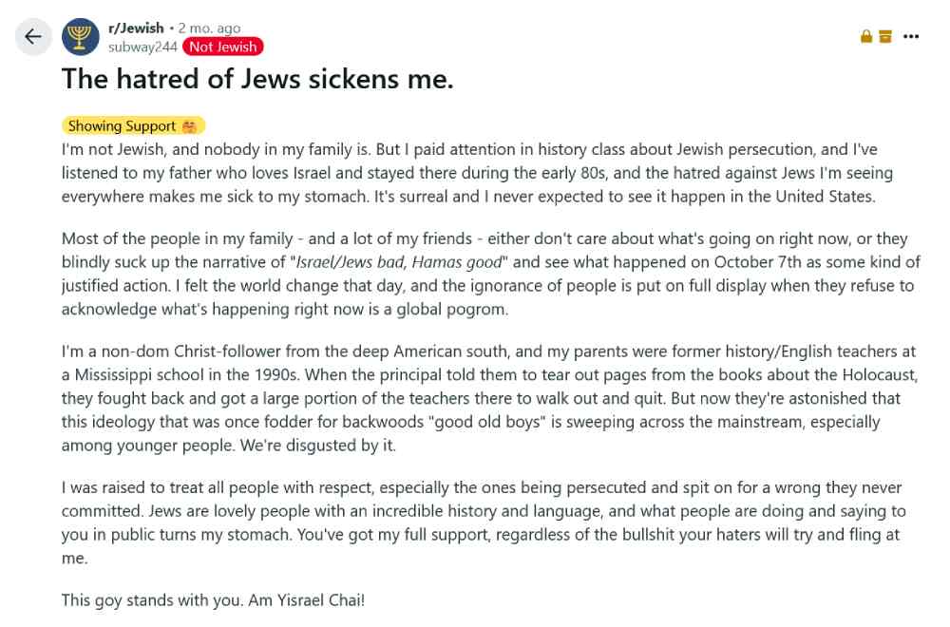Click the hug emoji in Showing Support flair
Viewport: 950px width, 627px height.
click(189, 126)
